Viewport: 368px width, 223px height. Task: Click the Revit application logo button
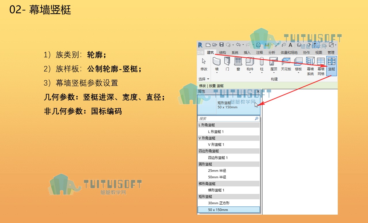(x=200, y=45)
